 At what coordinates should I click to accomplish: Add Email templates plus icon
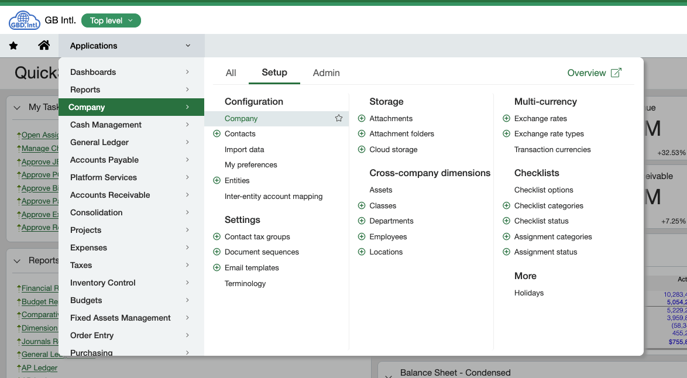point(217,267)
